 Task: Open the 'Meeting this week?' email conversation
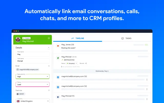(68, 48)
